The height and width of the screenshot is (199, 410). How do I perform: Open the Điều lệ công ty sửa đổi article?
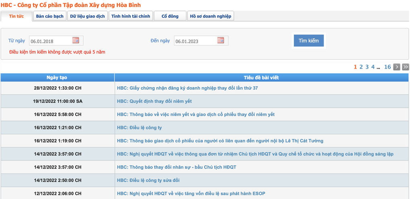pyautogui.click(x=148, y=180)
